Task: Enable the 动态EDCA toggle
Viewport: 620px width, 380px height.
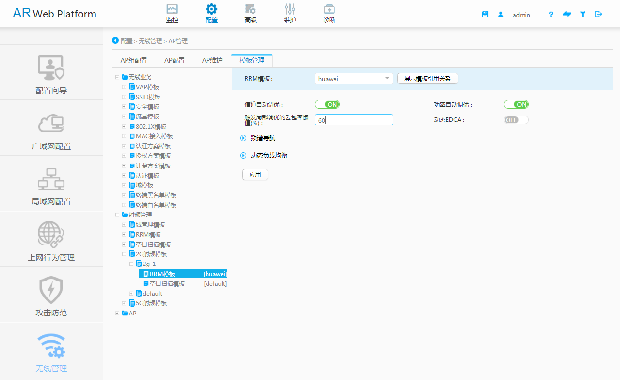Action: pyautogui.click(x=516, y=119)
